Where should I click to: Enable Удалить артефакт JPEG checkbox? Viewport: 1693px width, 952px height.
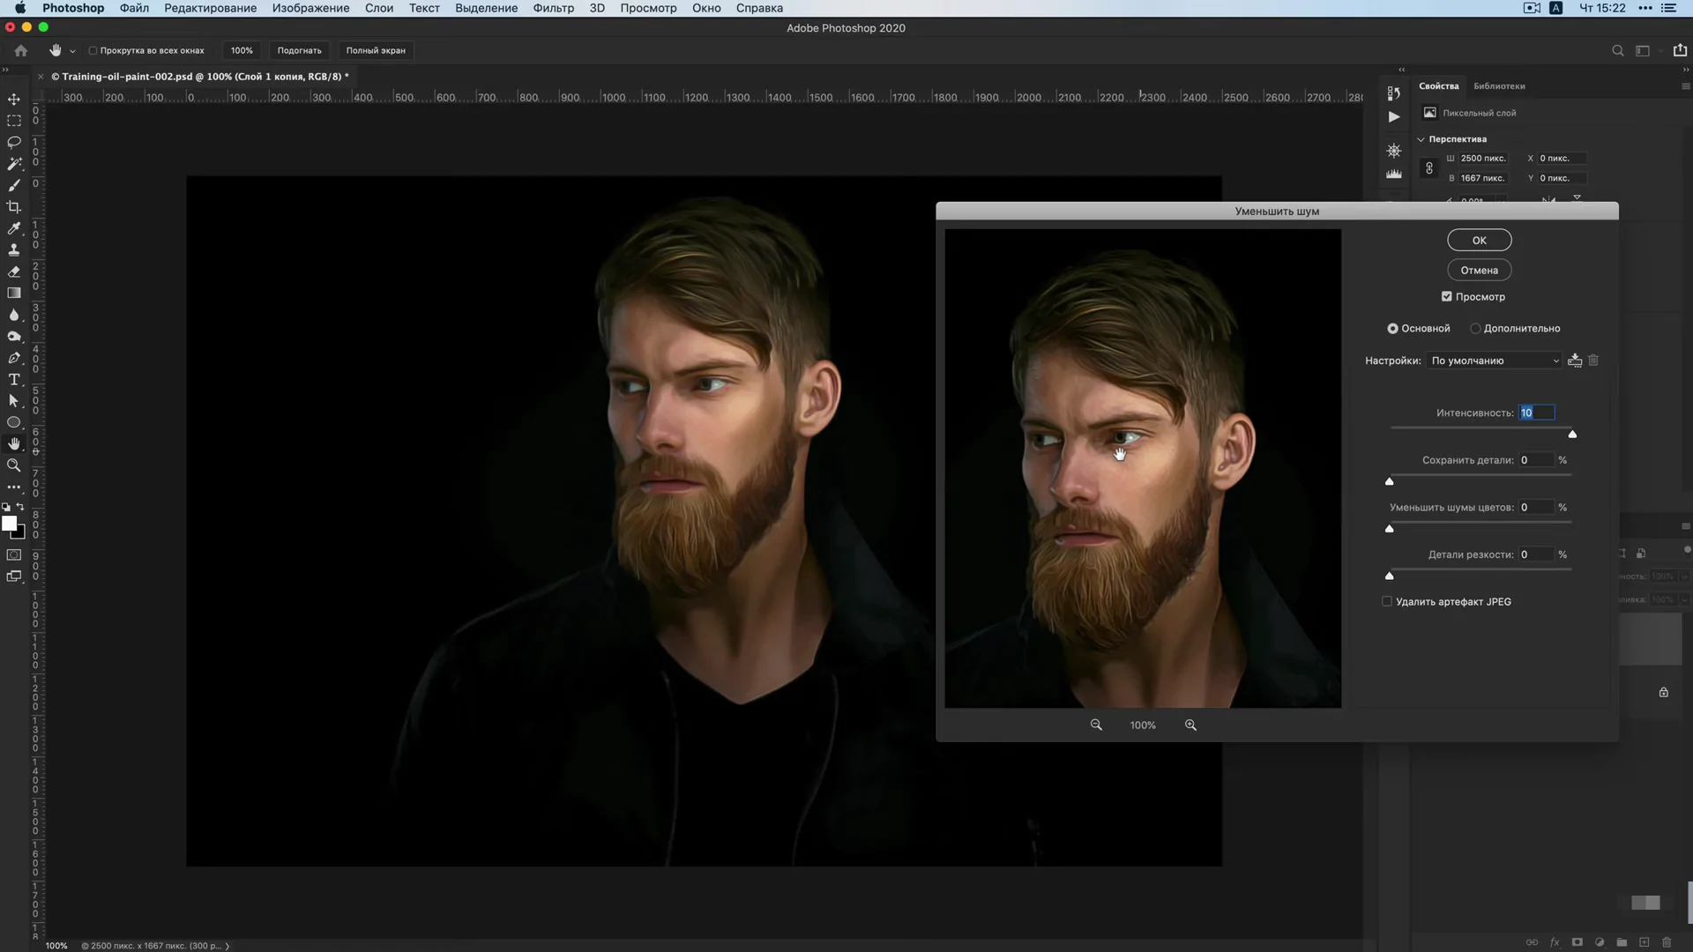click(x=1387, y=601)
